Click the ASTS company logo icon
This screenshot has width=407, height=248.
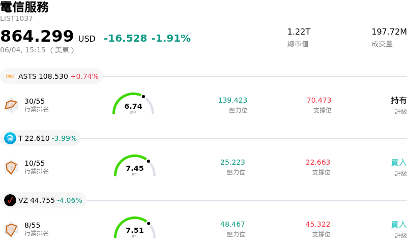10,76
